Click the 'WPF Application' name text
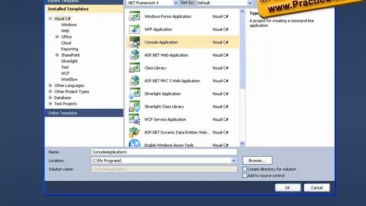This screenshot has height=206, width=366. coord(158,29)
